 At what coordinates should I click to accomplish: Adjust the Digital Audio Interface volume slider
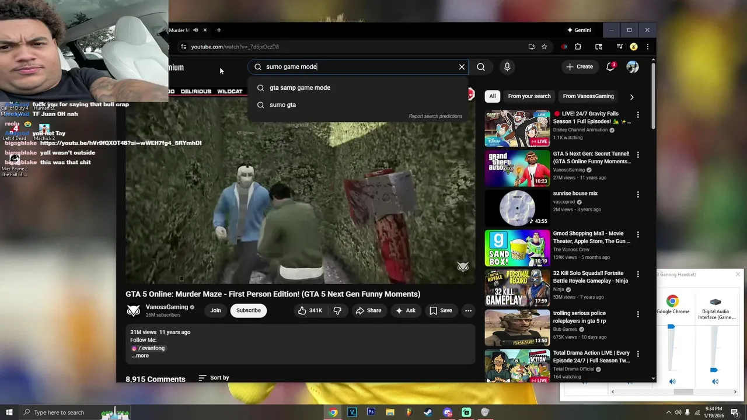[714, 370]
